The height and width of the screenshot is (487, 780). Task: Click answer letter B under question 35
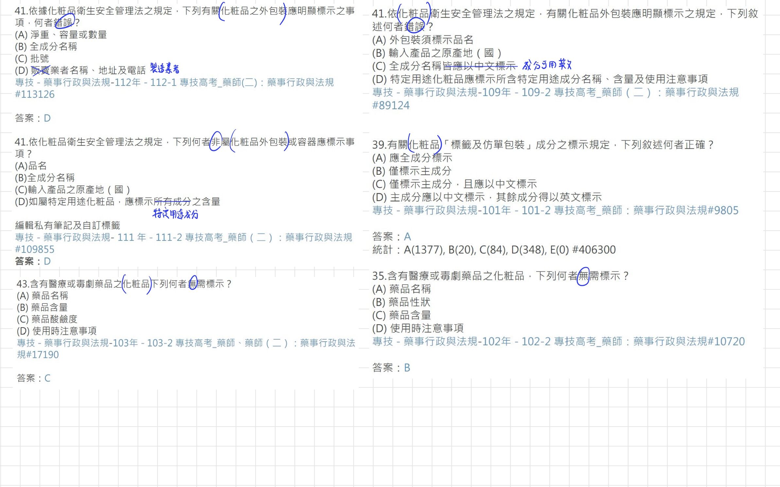coord(407,368)
